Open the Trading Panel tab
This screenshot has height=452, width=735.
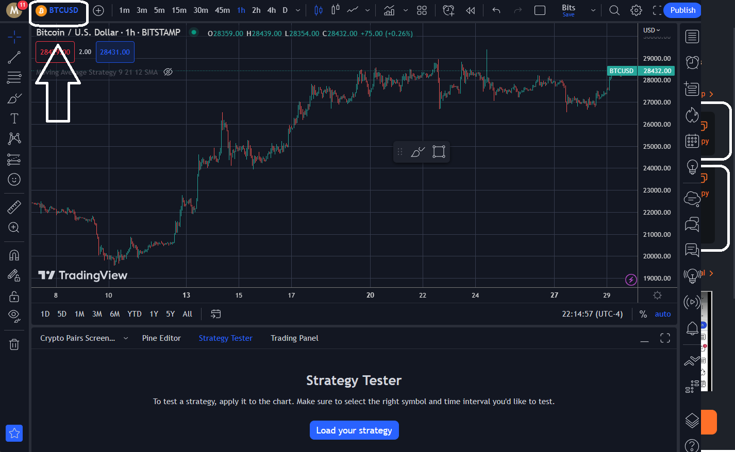point(294,338)
